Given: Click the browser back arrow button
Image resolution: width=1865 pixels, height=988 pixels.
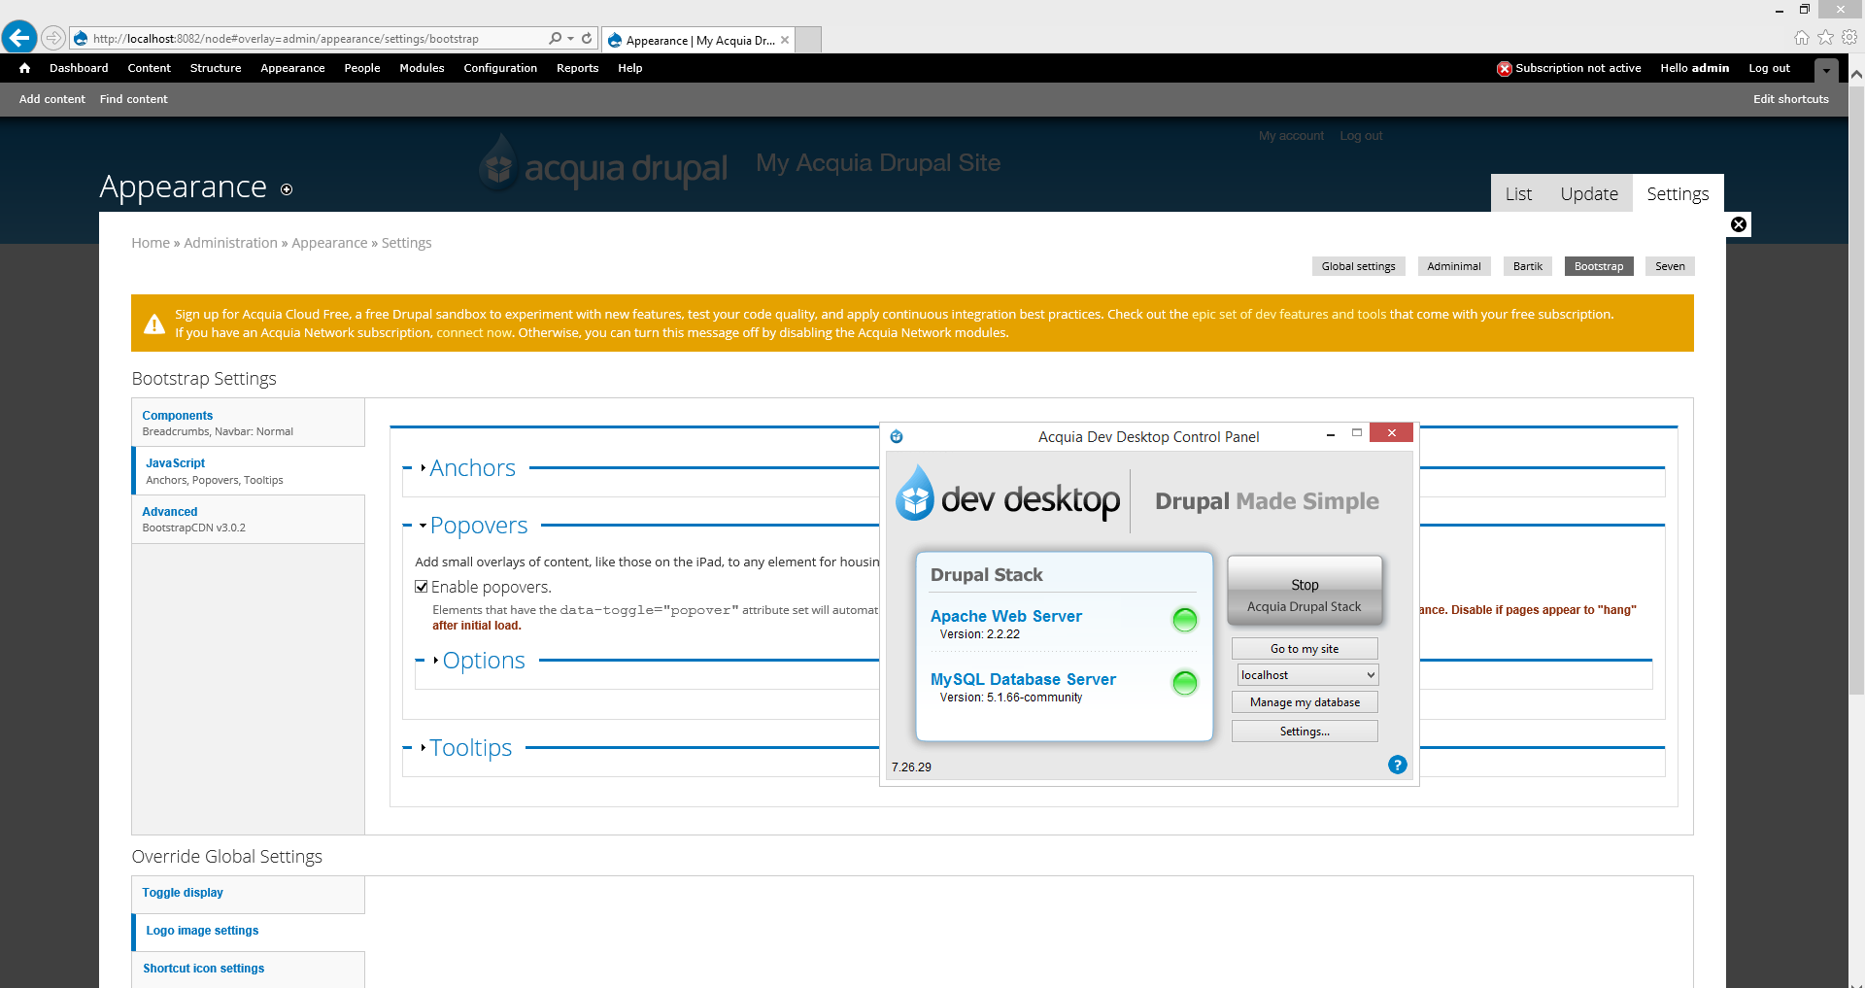Looking at the screenshot, I should (19, 38).
